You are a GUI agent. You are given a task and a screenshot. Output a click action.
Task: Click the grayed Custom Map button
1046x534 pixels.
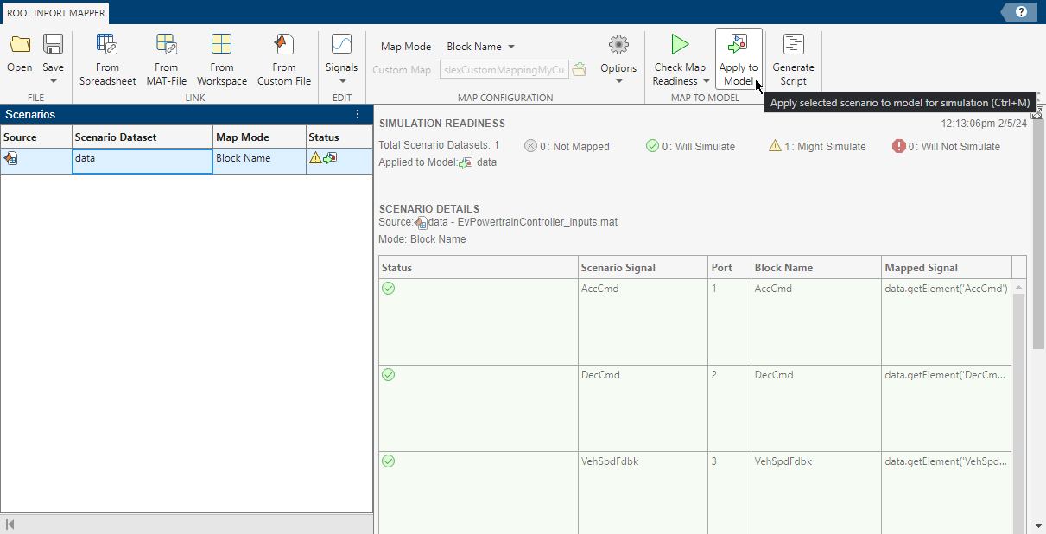pos(402,70)
